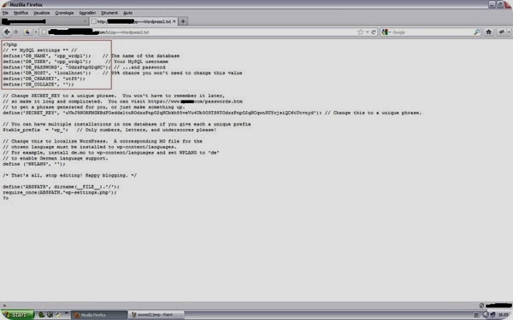Click the first quick launch icon
The height and width of the screenshot is (320, 513).
(x=41, y=315)
